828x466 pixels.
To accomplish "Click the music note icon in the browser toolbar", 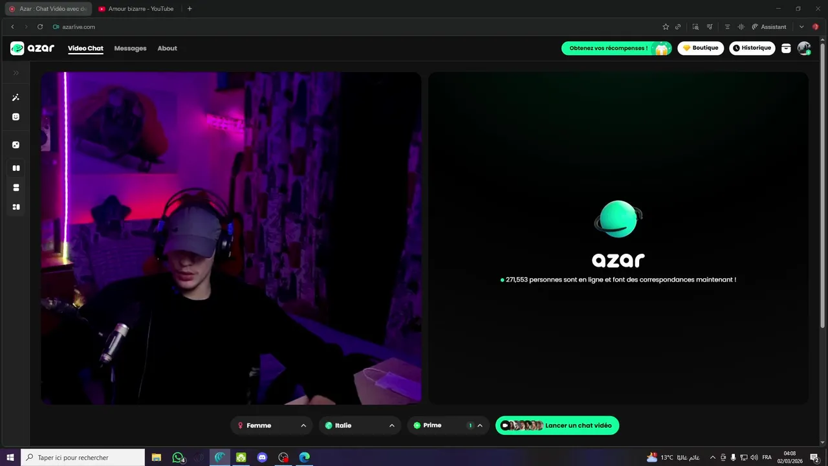I will click(x=710, y=27).
